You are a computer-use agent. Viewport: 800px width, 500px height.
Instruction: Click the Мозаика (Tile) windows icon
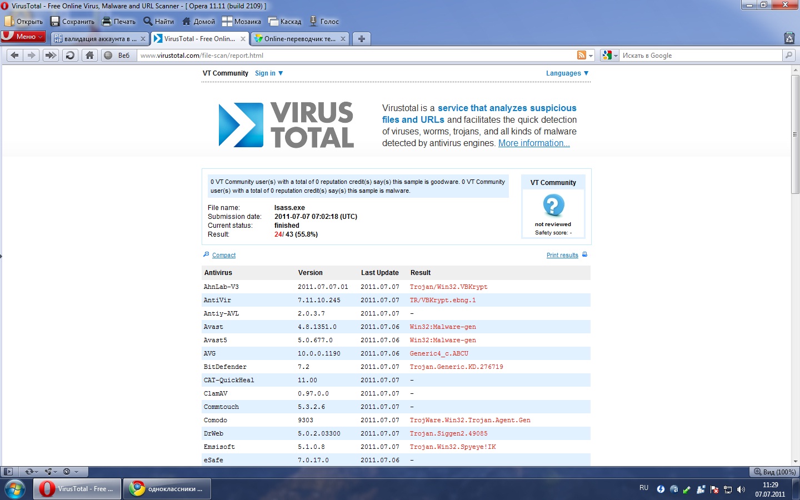pos(227,21)
